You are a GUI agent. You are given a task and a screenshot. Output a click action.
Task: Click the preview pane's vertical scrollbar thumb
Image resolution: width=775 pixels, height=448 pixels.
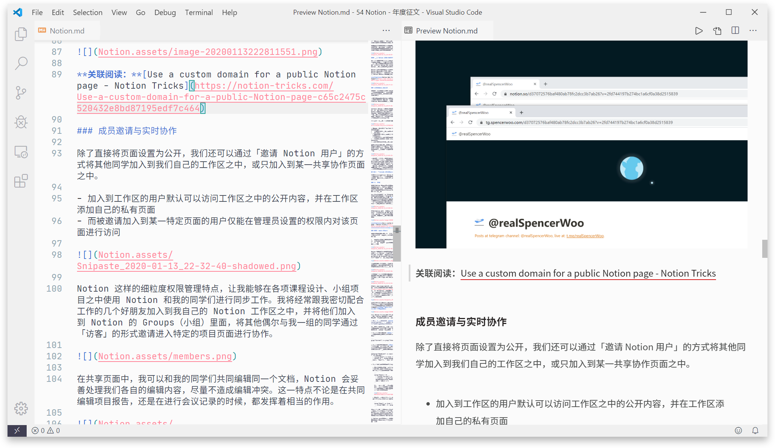pyautogui.click(x=764, y=249)
